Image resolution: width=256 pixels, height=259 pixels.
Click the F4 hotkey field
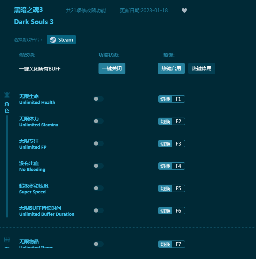(178, 166)
